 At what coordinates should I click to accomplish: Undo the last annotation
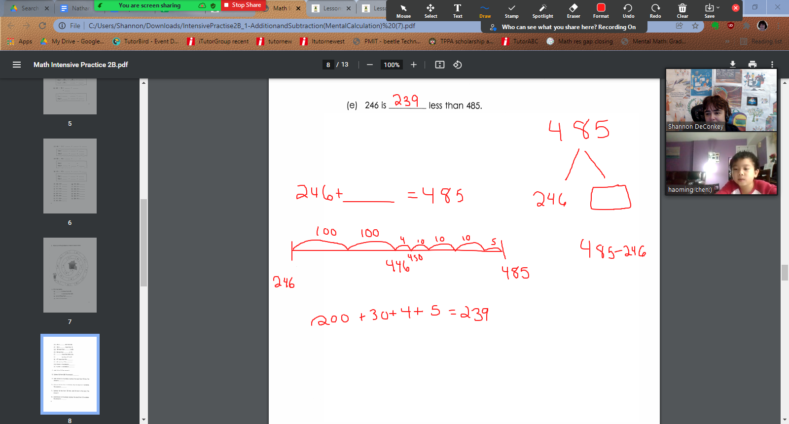point(628,11)
